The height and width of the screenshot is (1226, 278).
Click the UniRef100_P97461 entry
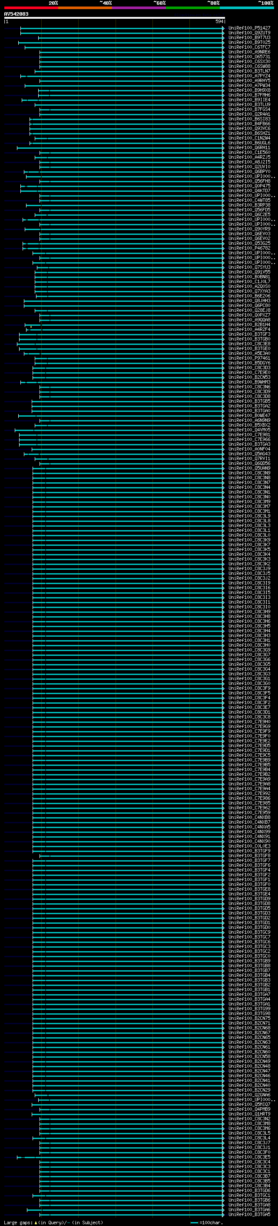pyautogui.click(x=249, y=358)
